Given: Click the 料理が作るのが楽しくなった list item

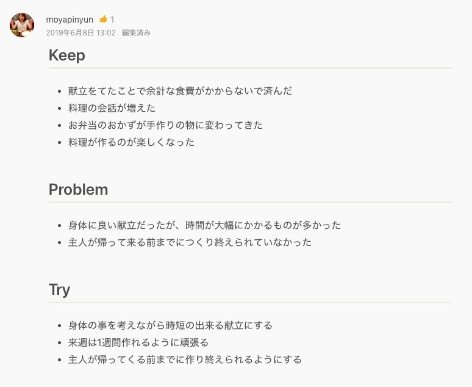Looking at the screenshot, I should [131, 142].
